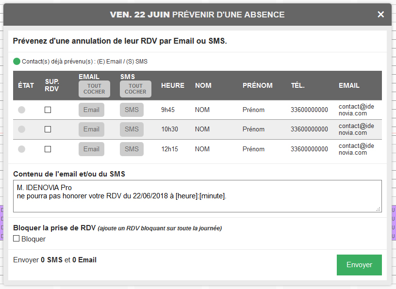Select the 9h45 time cell

168,110
